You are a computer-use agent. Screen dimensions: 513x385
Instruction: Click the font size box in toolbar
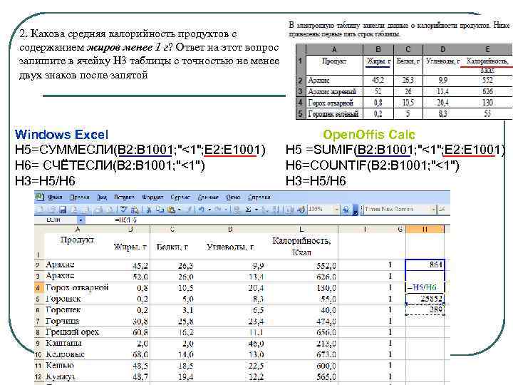click(x=442, y=209)
